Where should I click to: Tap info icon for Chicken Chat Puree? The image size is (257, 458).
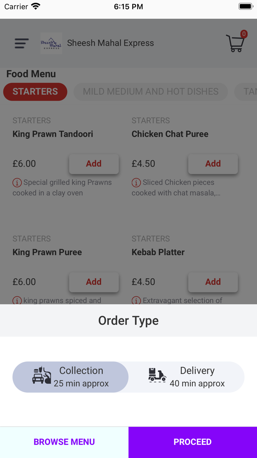coord(136,183)
